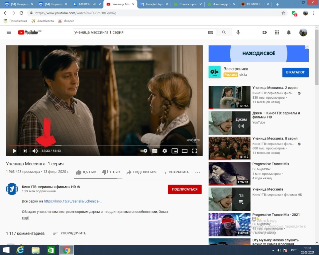
Task: Enter fullscreen mode
Action: pyautogui.click(x=194, y=151)
